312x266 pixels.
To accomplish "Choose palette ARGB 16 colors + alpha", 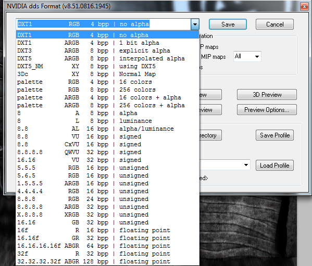I will tap(107, 97).
